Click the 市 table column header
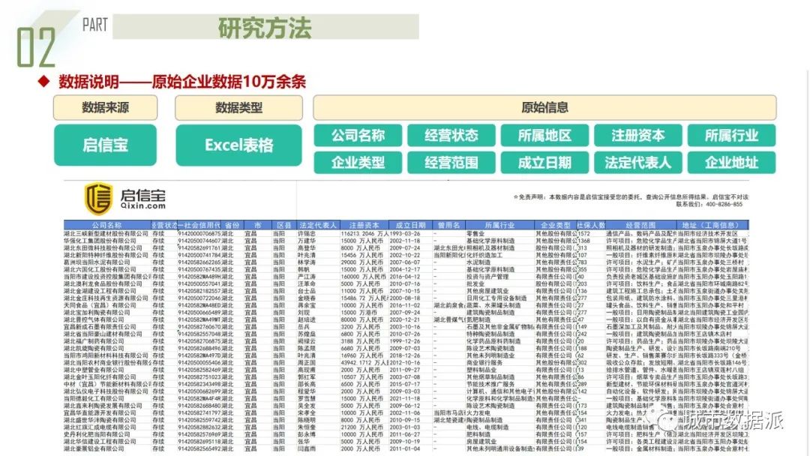 click(x=258, y=225)
